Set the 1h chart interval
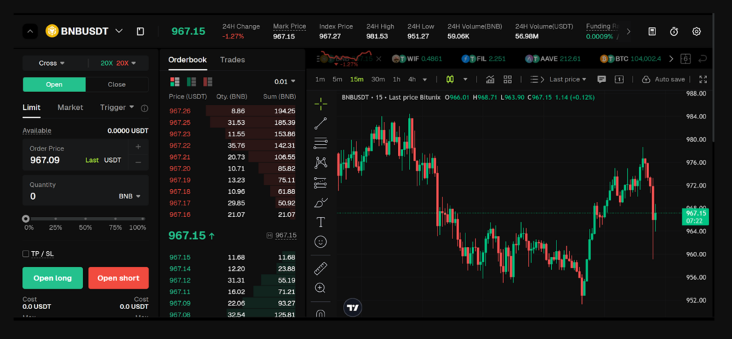This screenshot has width=732, height=339. click(x=396, y=79)
